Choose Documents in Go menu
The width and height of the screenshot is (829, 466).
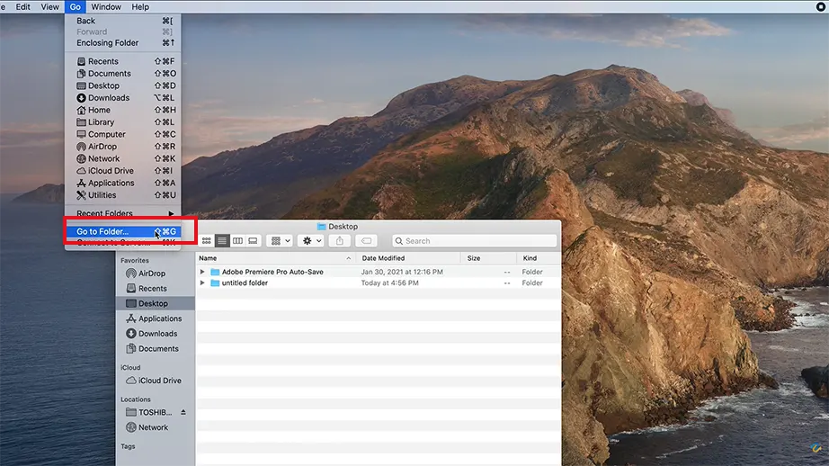122,74
